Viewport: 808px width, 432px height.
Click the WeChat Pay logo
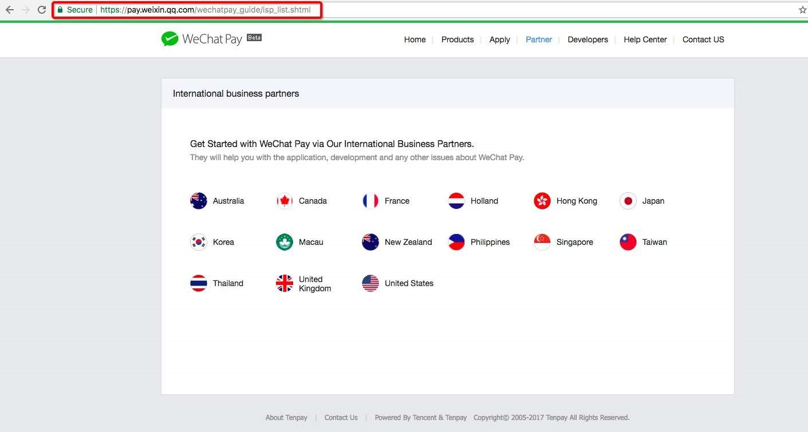(x=202, y=39)
